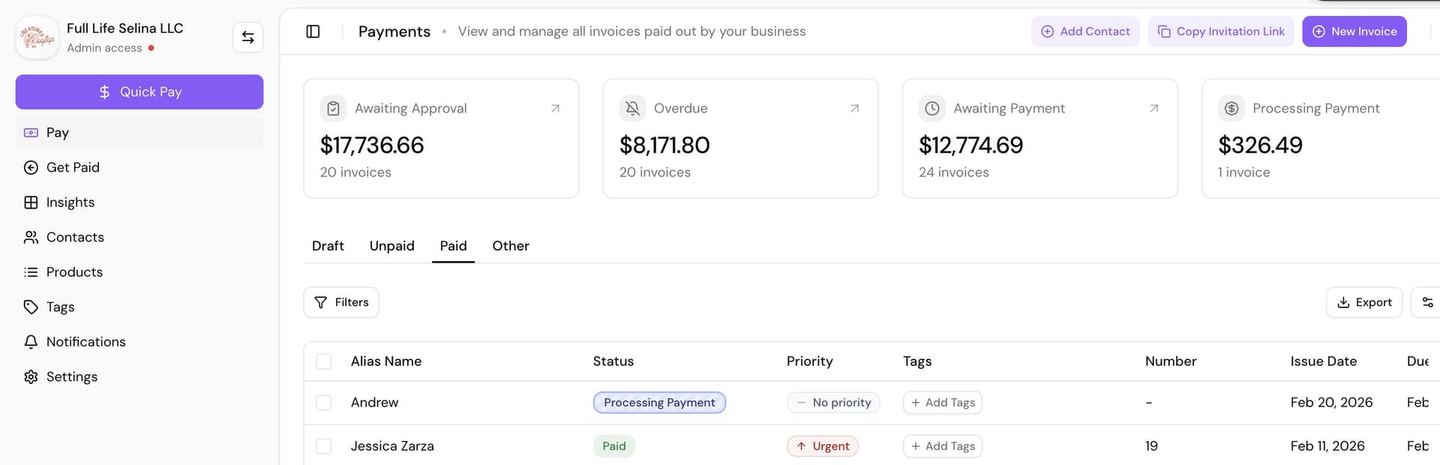
Task: Open Settings from the sidebar
Action: (139, 376)
